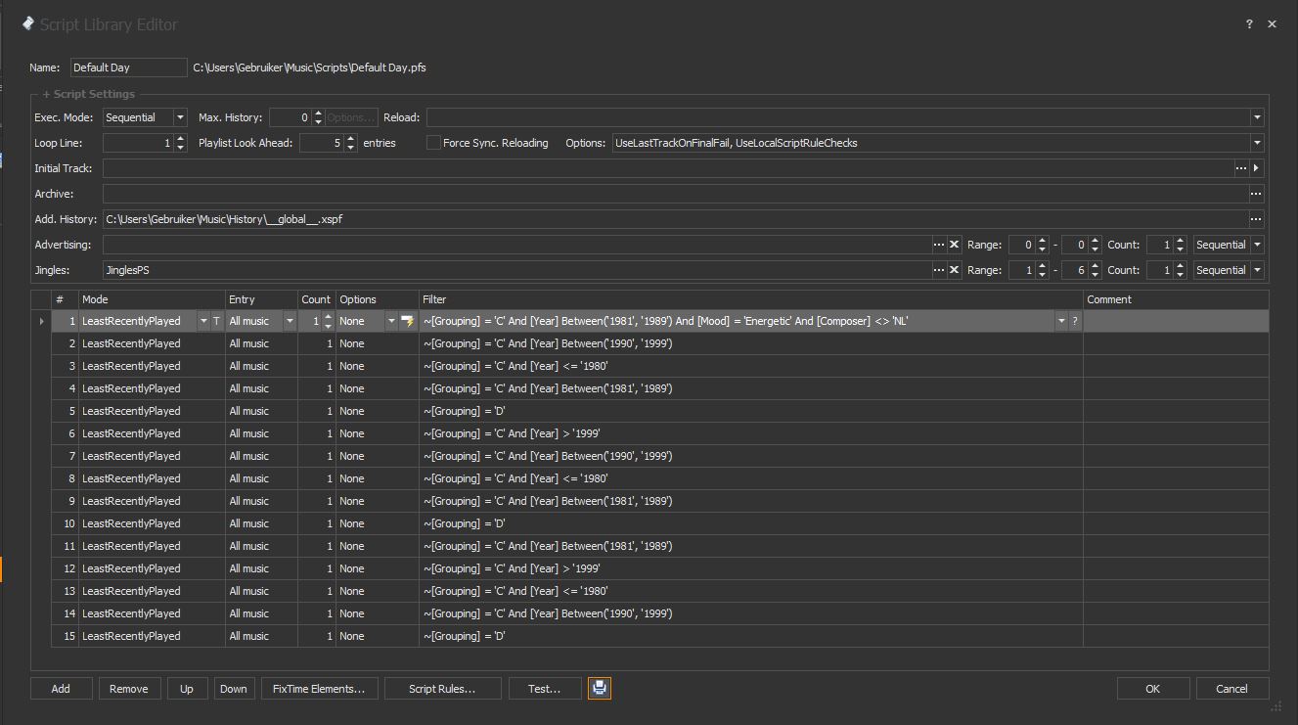This screenshot has width=1298, height=725.
Task: Click the Test button
Action: point(545,689)
